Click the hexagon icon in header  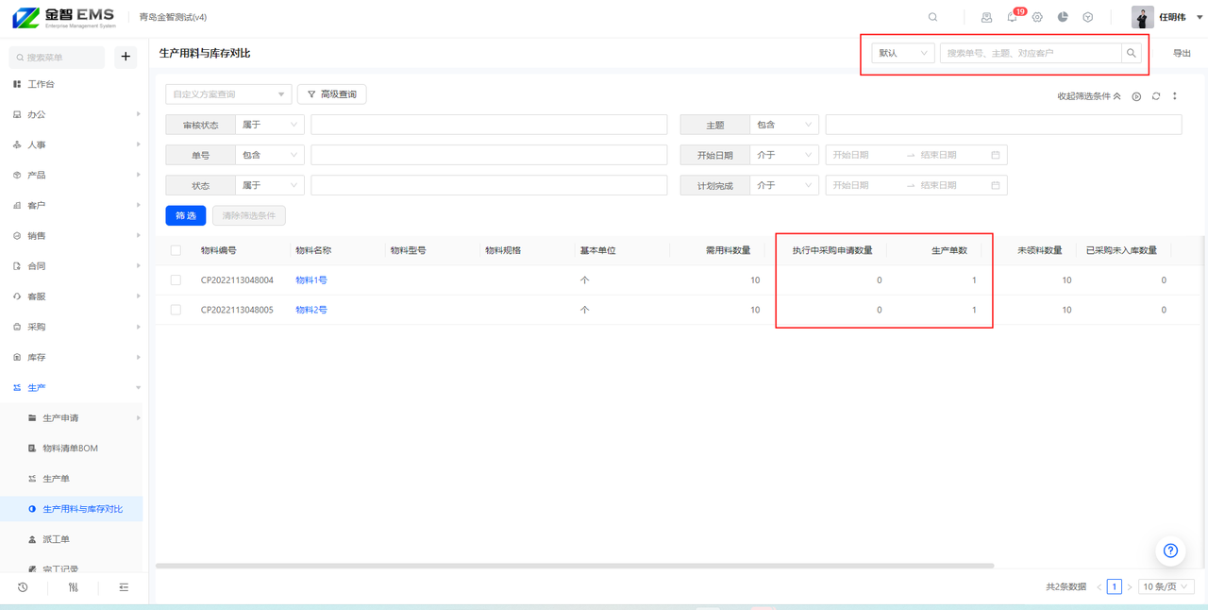pos(1087,17)
